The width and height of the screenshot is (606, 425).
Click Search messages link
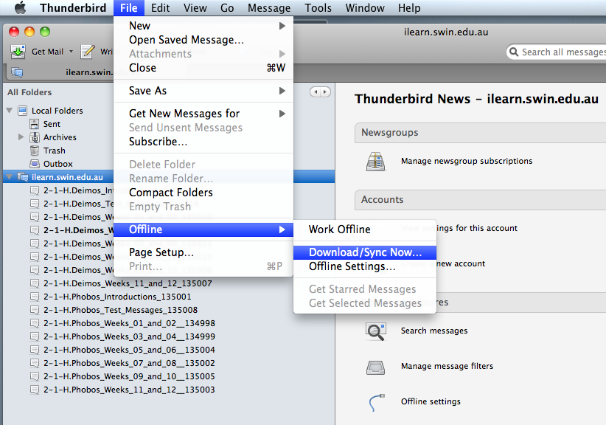click(434, 331)
